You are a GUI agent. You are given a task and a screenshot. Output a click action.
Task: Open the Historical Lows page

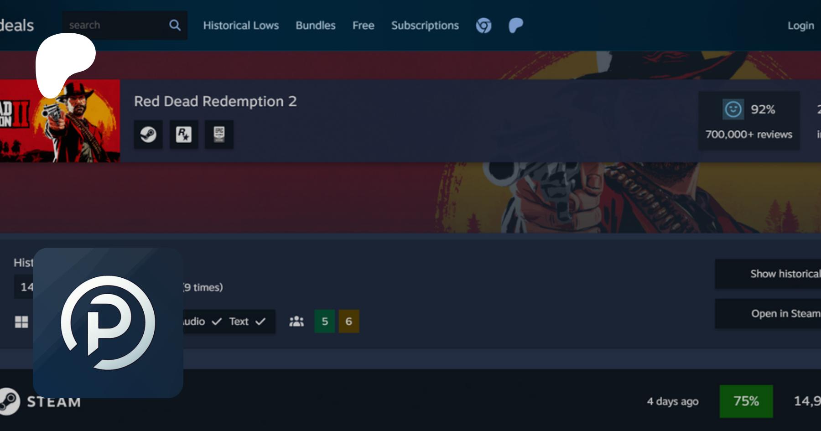241,26
